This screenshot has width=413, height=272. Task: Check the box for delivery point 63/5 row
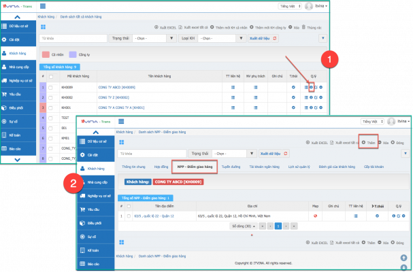129,216
